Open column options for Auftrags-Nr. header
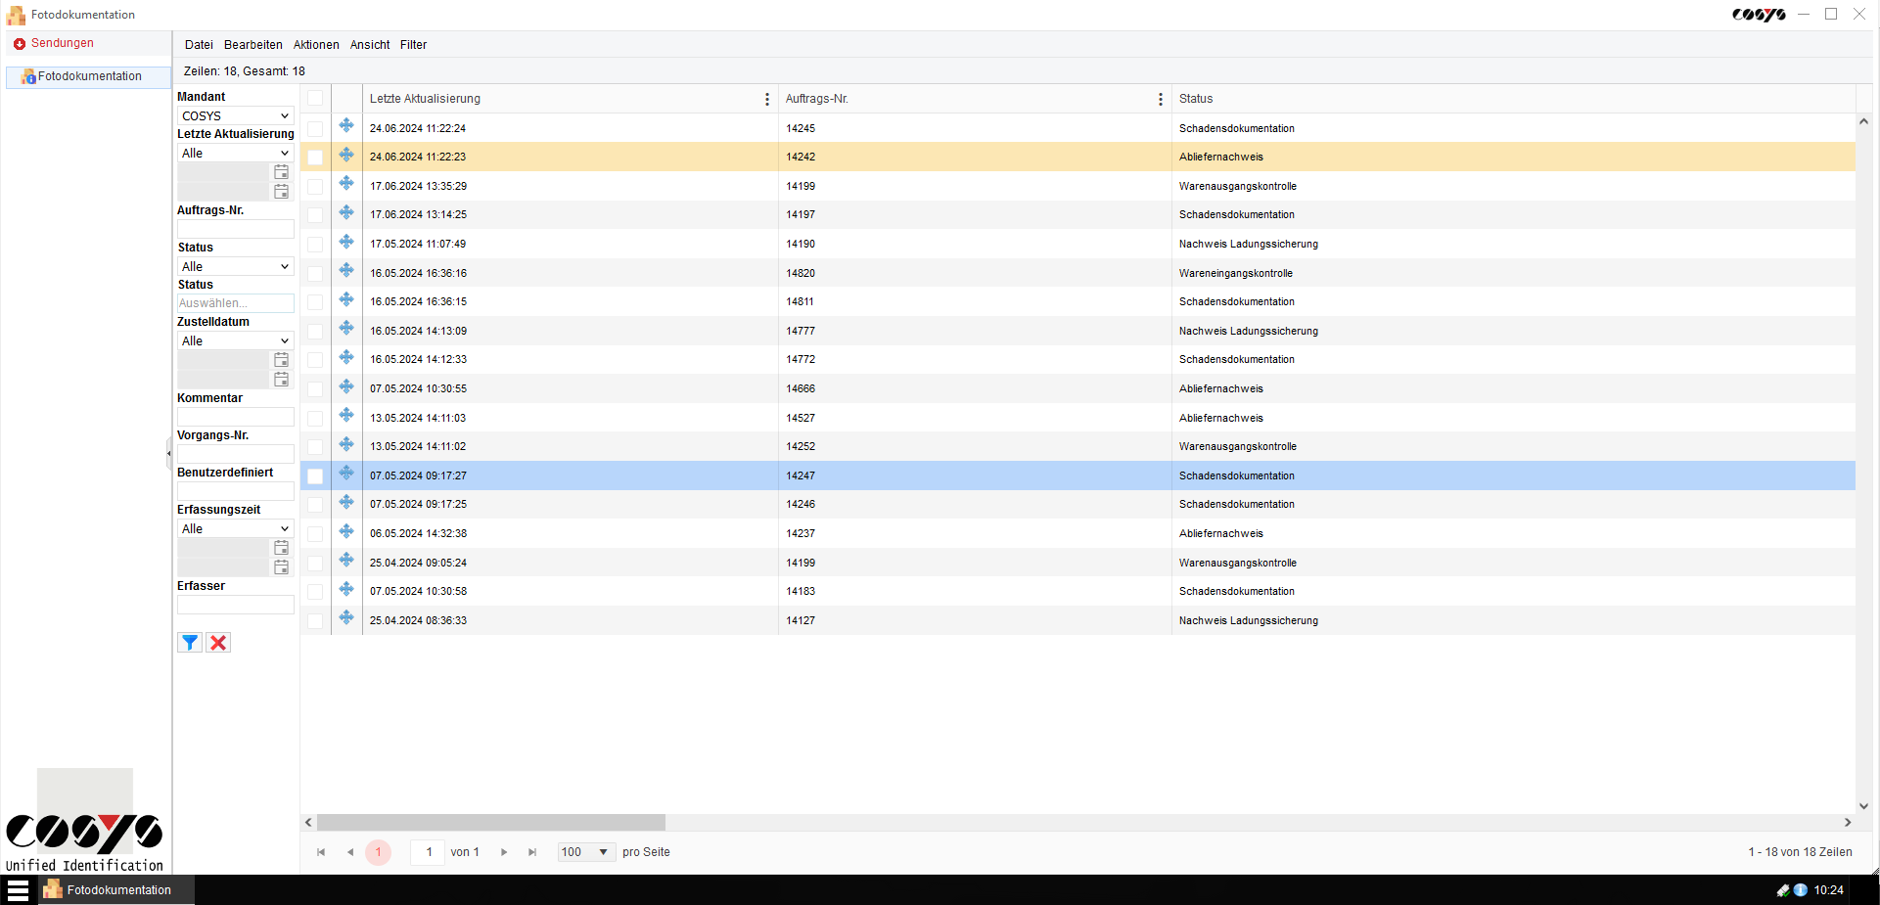The width and height of the screenshot is (1880, 905). point(1161,99)
